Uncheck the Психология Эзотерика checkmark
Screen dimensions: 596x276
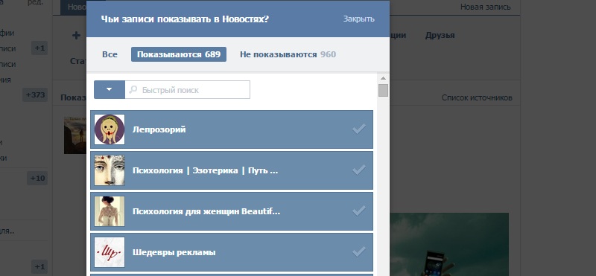359,170
